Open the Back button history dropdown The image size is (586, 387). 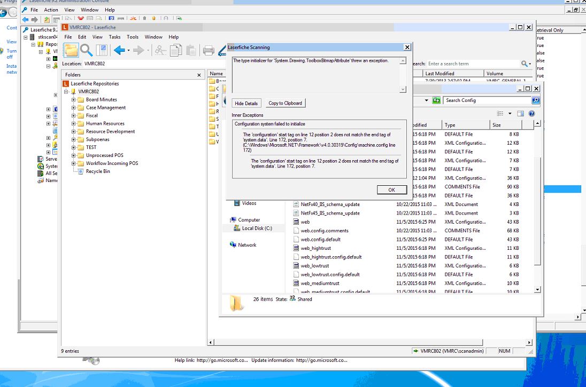tap(128, 51)
